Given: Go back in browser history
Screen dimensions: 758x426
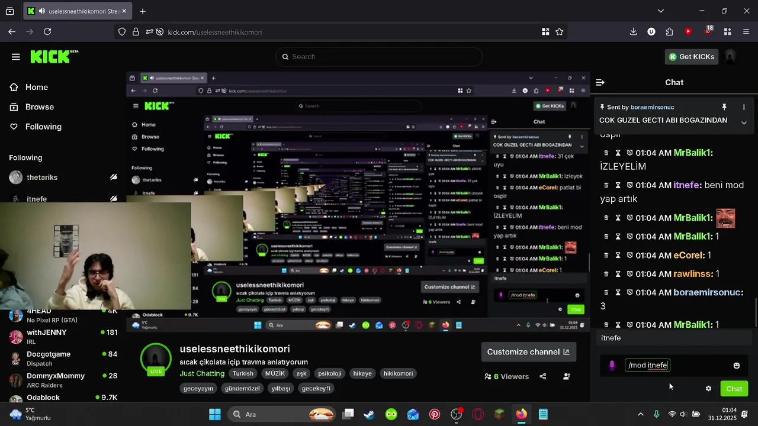Looking at the screenshot, I should 12,32.
